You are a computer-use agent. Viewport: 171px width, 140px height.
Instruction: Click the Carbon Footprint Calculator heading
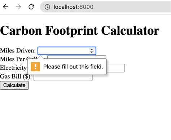80,31
